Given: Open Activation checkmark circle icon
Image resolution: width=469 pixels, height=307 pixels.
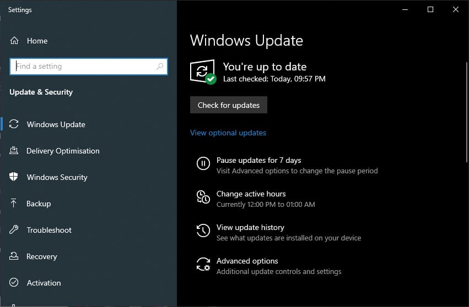Looking at the screenshot, I should (x=14, y=283).
